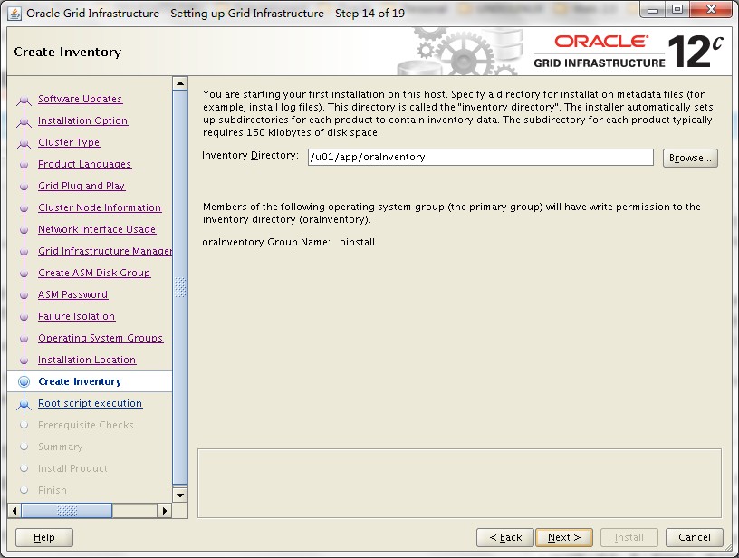Open the Help button

click(x=44, y=537)
